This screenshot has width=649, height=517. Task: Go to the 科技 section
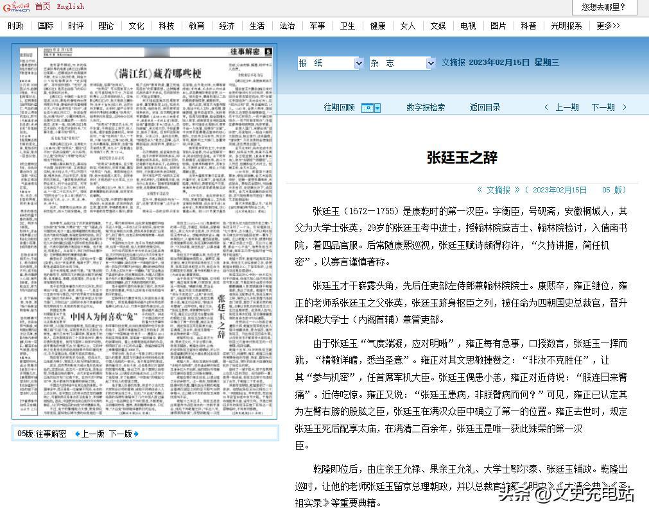click(x=166, y=26)
